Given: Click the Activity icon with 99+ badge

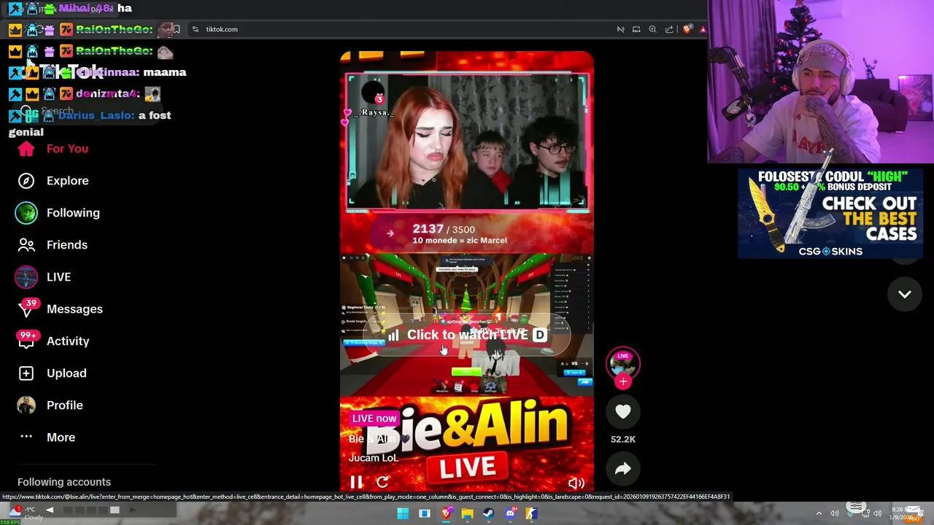Looking at the screenshot, I should click(x=26, y=341).
